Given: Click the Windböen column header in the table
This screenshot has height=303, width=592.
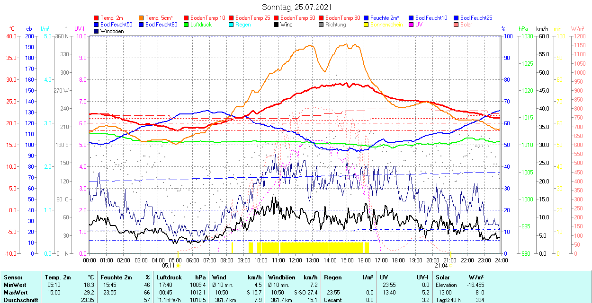Looking at the screenshot, I should pos(282,277).
